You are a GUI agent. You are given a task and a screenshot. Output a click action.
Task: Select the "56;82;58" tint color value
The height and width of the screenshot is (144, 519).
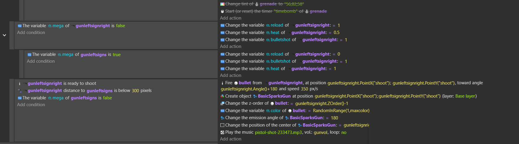pos(294,4)
